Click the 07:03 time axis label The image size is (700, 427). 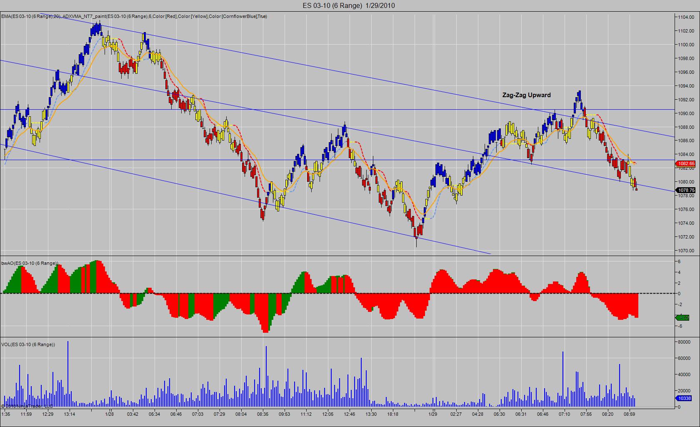pyautogui.click(x=198, y=414)
